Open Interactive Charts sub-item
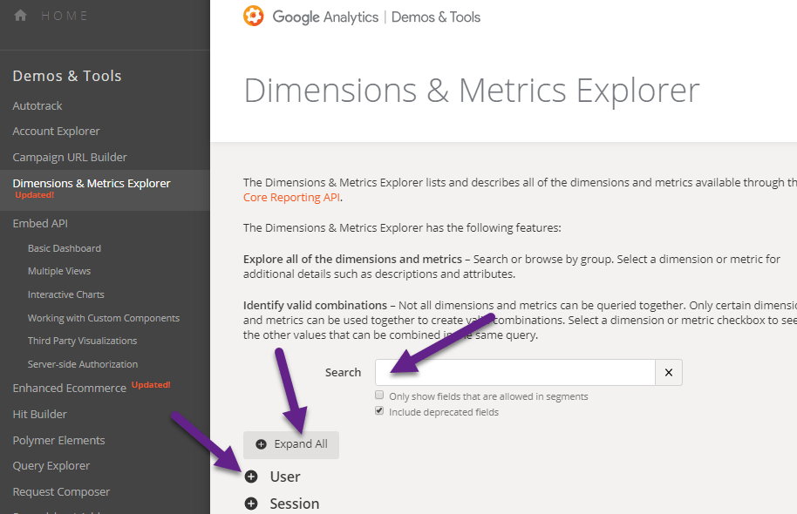Screen dimensions: 797x514 pos(66,294)
